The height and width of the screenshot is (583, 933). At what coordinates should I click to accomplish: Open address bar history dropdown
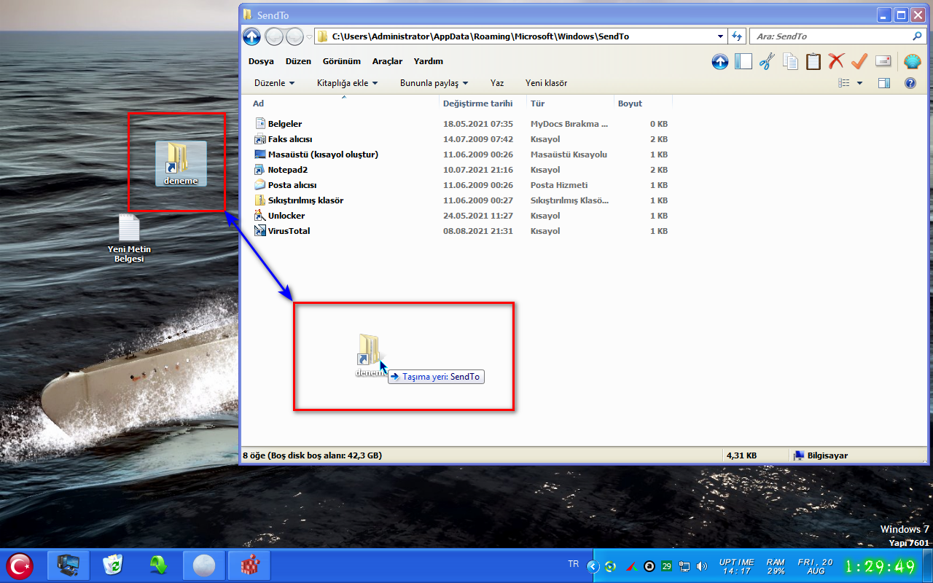tap(720, 36)
